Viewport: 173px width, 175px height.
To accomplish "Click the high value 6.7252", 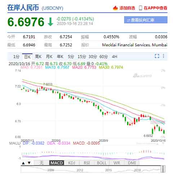I will pyautogui.click(x=66, y=45).
